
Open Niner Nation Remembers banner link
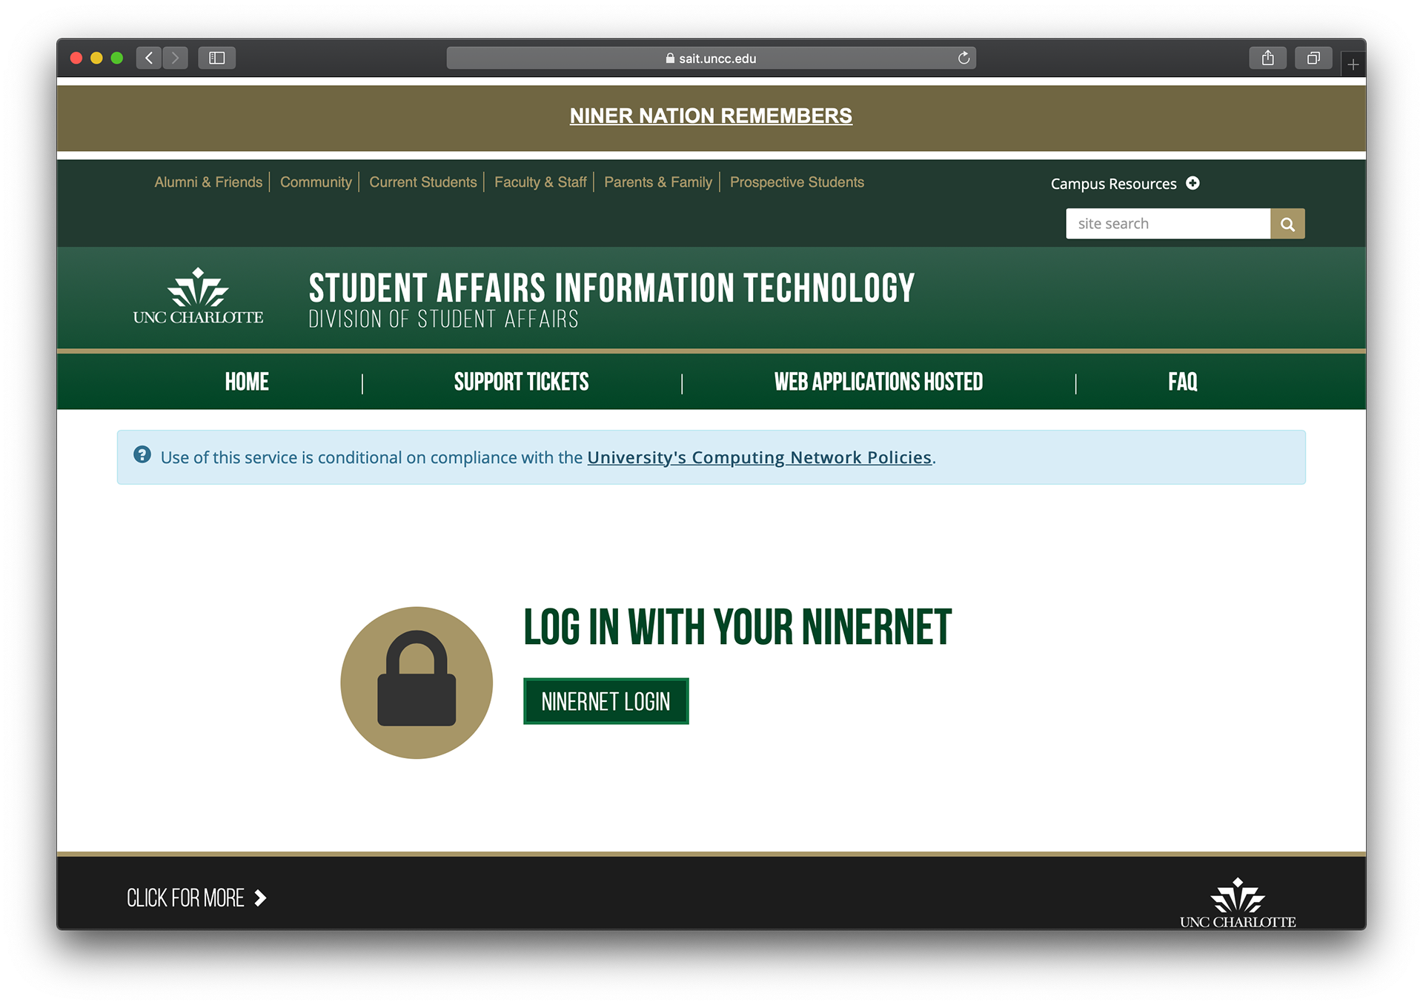[711, 116]
